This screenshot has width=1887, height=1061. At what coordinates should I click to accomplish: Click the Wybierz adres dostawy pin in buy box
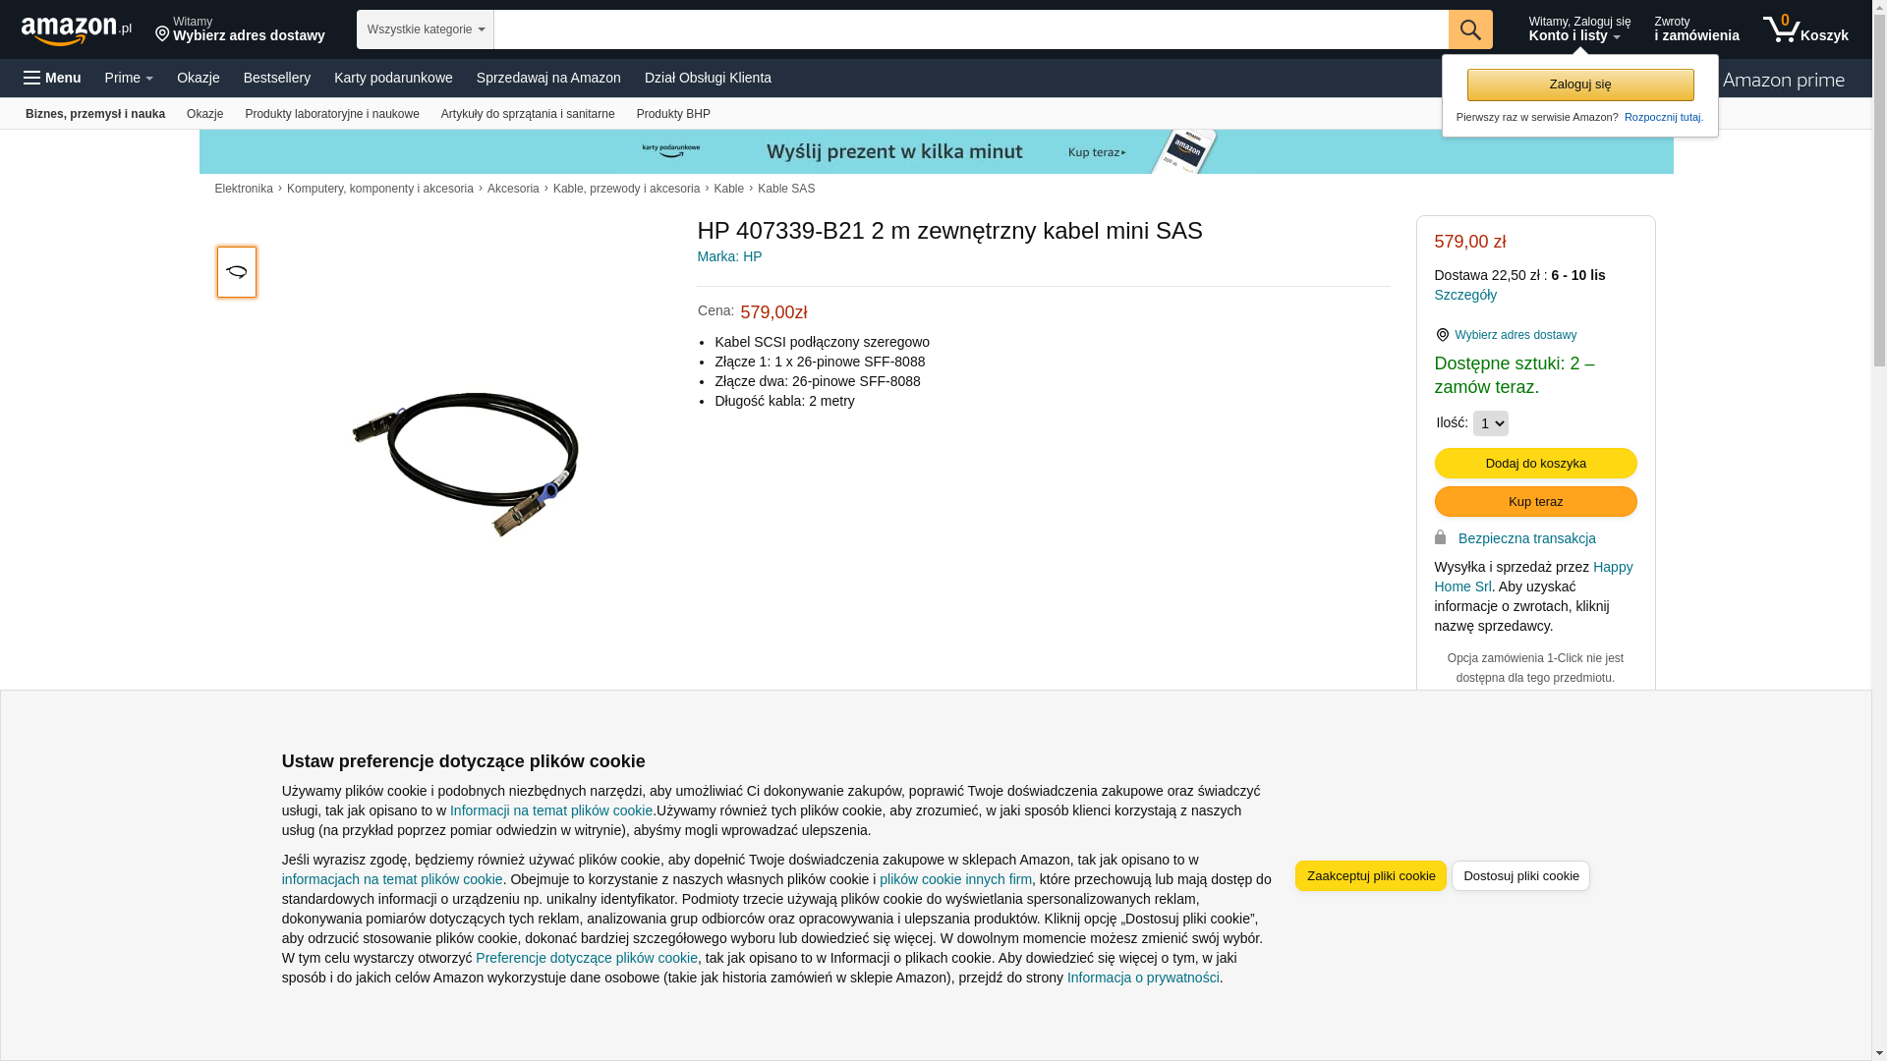click(1442, 335)
